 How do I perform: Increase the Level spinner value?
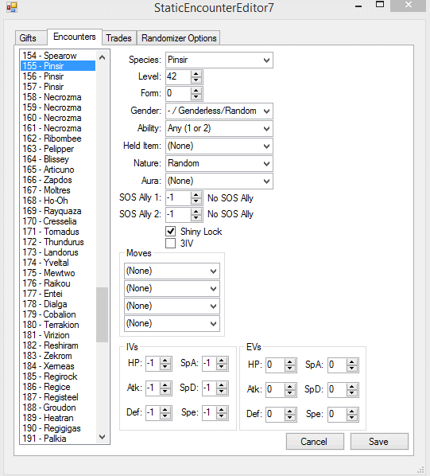(x=196, y=74)
